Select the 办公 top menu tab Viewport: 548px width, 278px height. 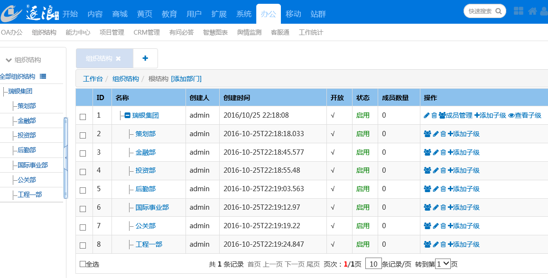(269, 14)
